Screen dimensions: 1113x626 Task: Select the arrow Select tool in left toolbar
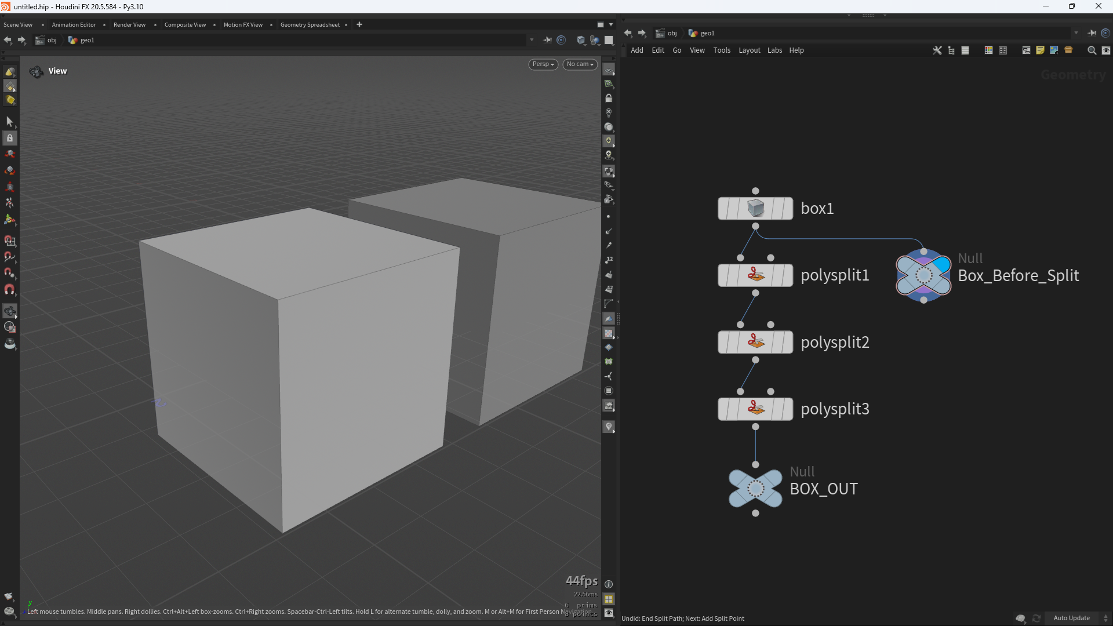(x=10, y=122)
